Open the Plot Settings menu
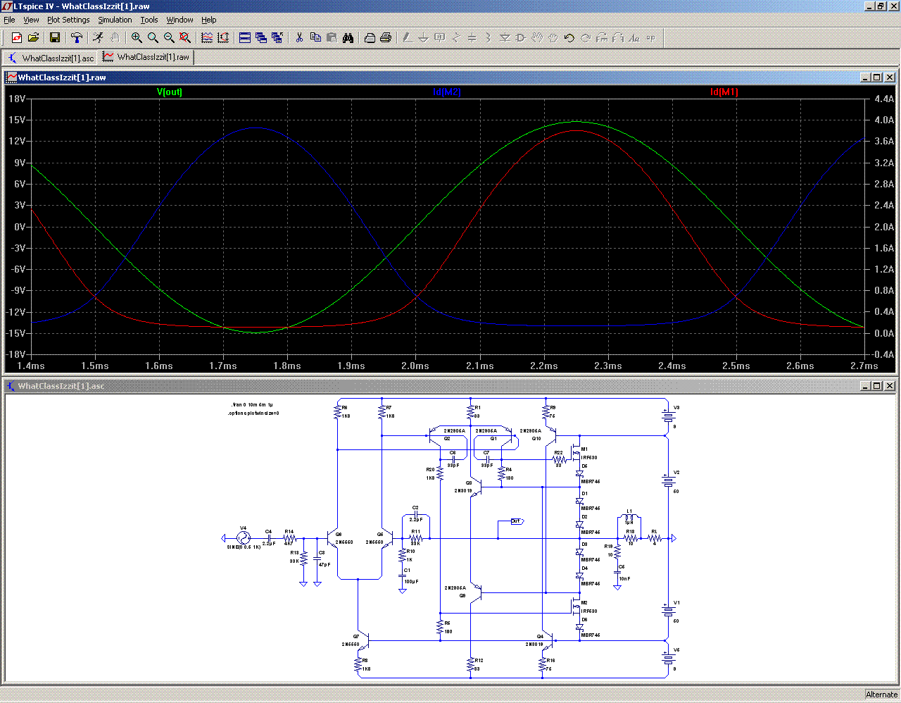 coord(68,20)
